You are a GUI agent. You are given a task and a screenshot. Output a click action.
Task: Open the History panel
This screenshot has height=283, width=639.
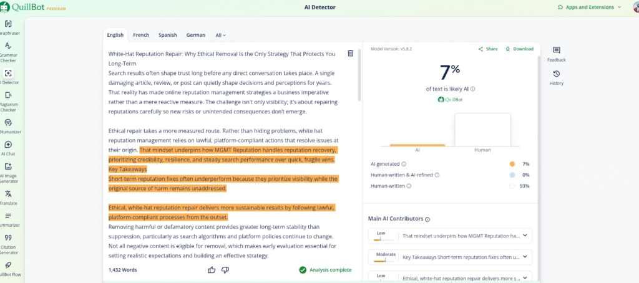(556, 77)
